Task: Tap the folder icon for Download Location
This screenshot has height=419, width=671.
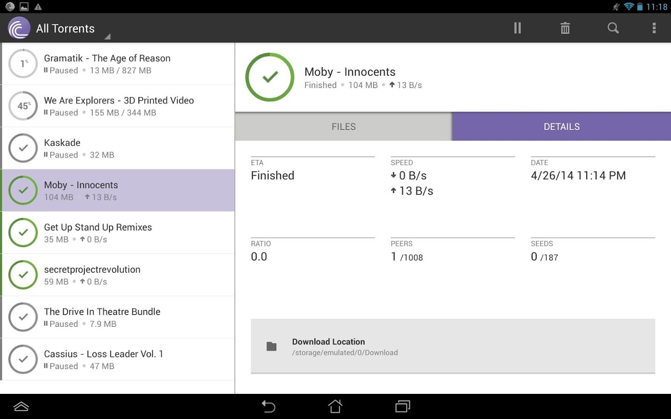Action: coord(271,346)
